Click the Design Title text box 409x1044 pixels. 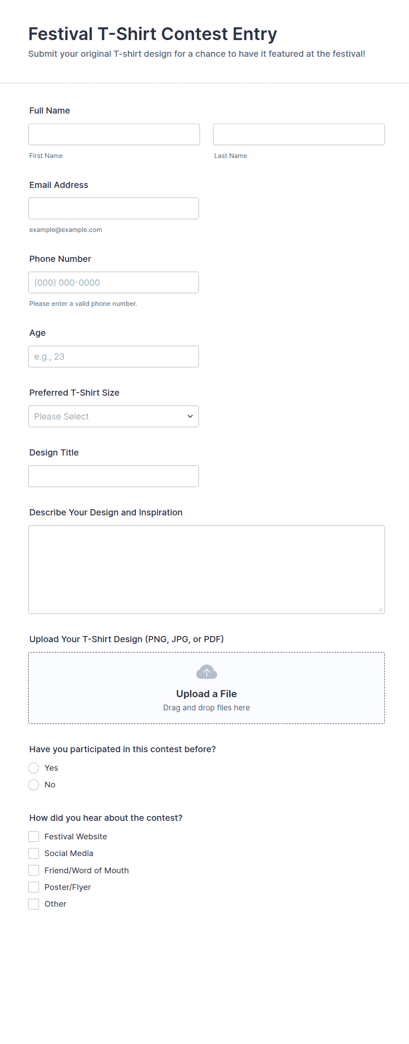pos(113,476)
